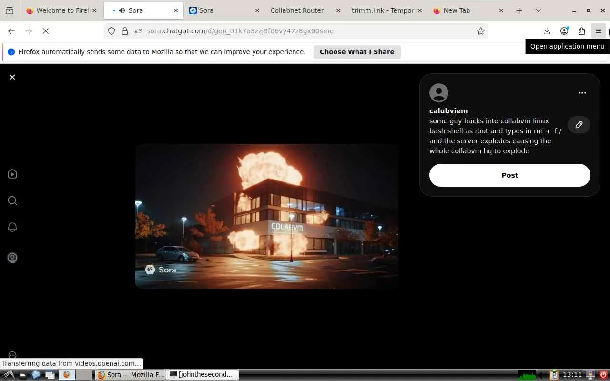Open the Firefox downloads panel
This screenshot has width=610, height=381.
547,31
